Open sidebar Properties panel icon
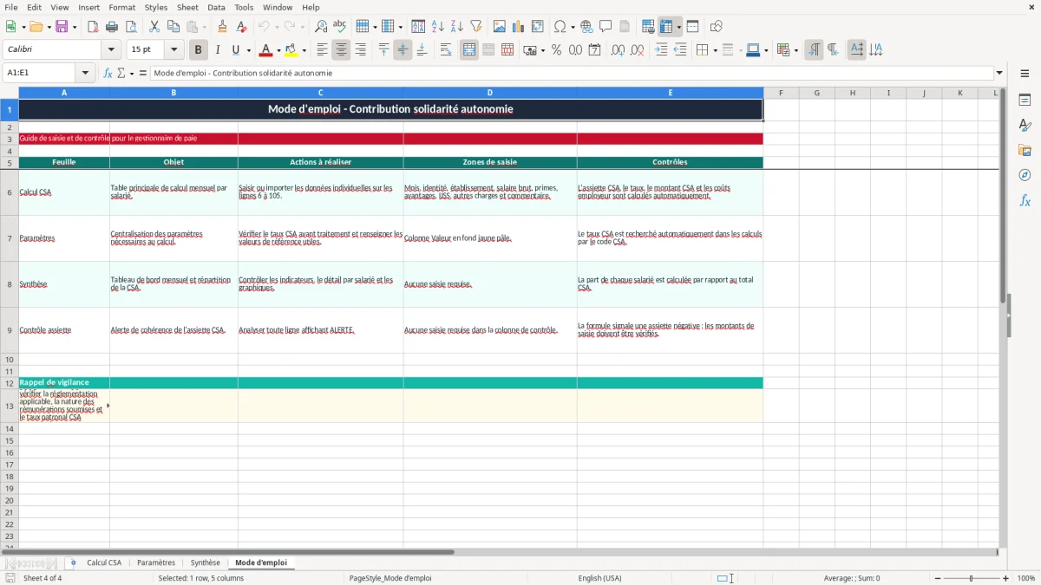The height and width of the screenshot is (585, 1041). 1025,101
